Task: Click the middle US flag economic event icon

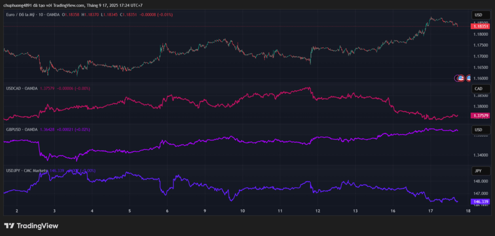Action: tap(461, 78)
